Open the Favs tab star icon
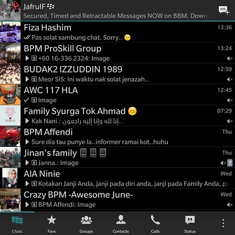 tap(51, 220)
